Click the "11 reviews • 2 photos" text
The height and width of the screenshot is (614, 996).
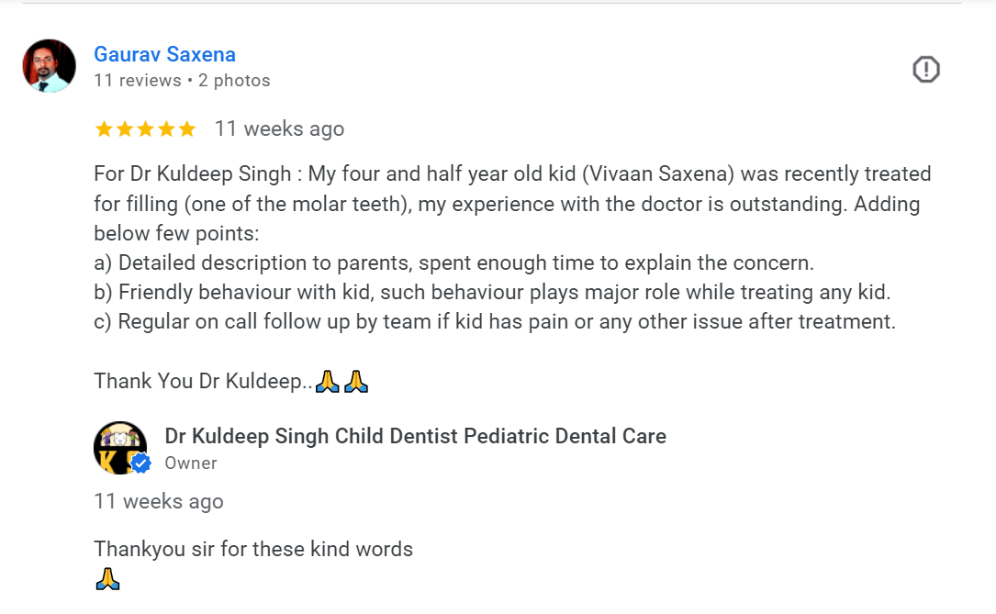(x=182, y=81)
